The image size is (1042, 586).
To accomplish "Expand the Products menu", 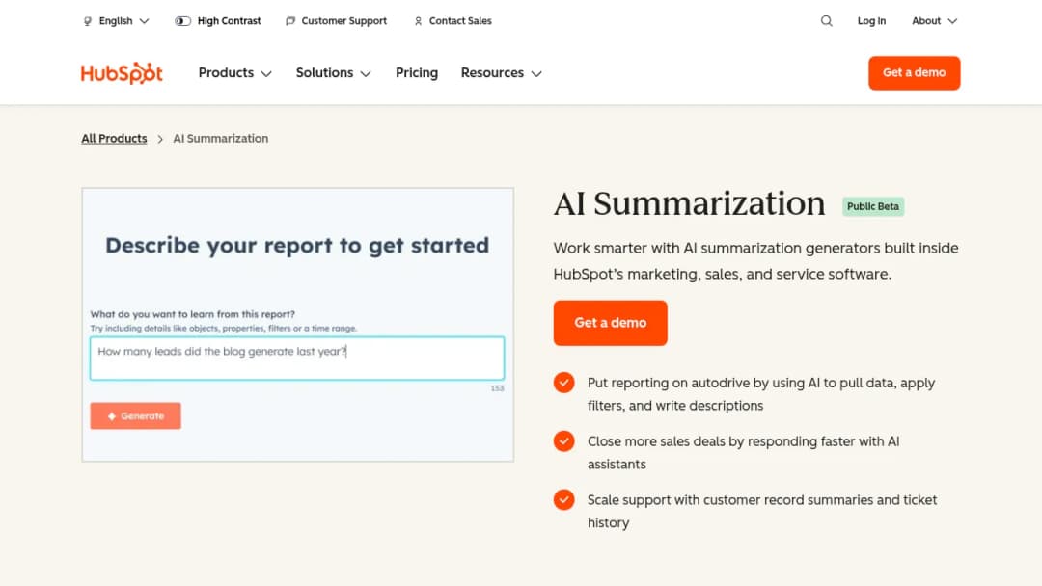I will [x=235, y=73].
